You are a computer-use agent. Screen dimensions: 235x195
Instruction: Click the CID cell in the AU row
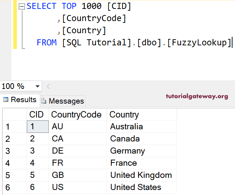point(38,127)
